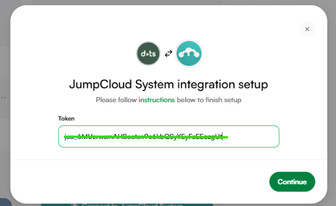This screenshot has width=336, height=206.
Task: Click the blue rounded widget in bottom-left corner
Action: click(5, 202)
